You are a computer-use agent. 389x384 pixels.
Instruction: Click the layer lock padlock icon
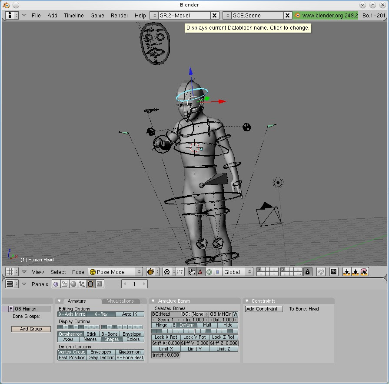[x=308, y=272]
